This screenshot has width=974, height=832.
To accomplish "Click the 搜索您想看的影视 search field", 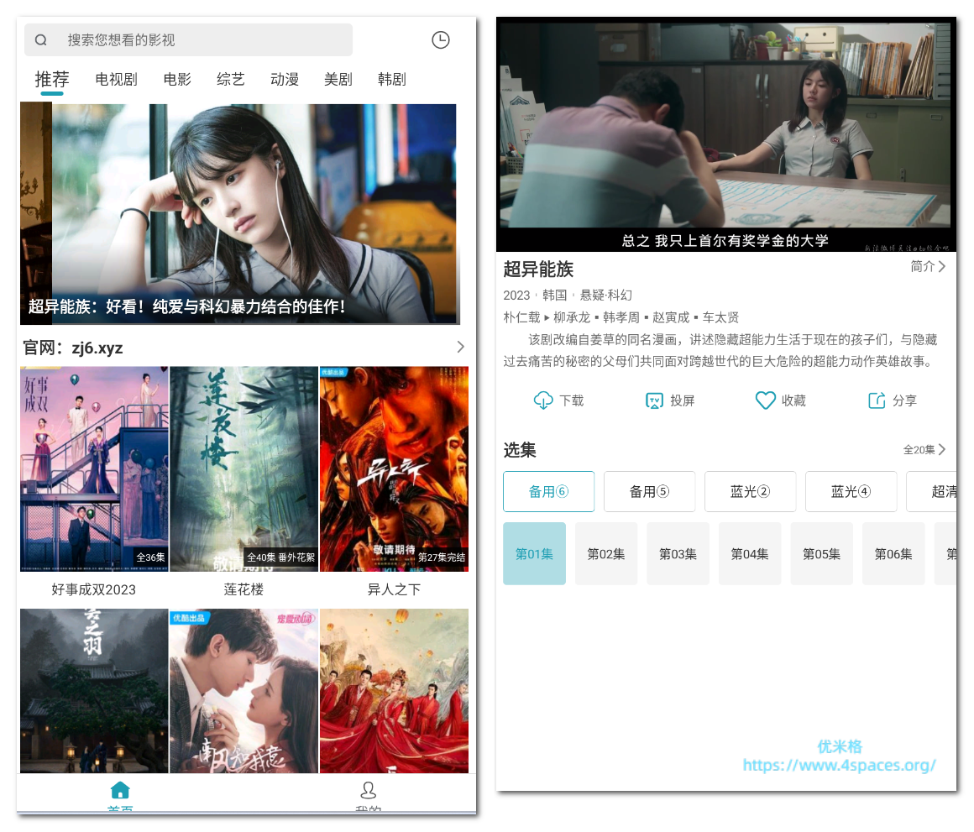I will tap(202, 40).
